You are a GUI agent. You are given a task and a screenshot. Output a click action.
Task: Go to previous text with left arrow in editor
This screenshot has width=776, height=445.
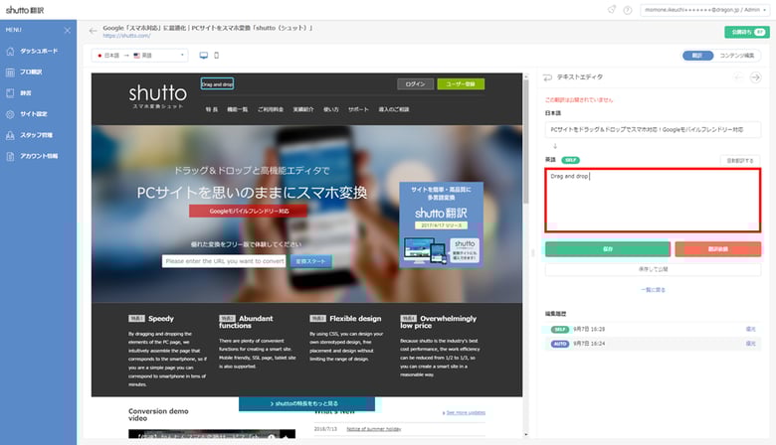tap(738, 77)
